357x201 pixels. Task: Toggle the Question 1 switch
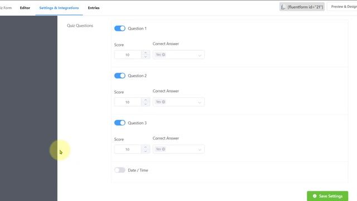click(120, 28)
